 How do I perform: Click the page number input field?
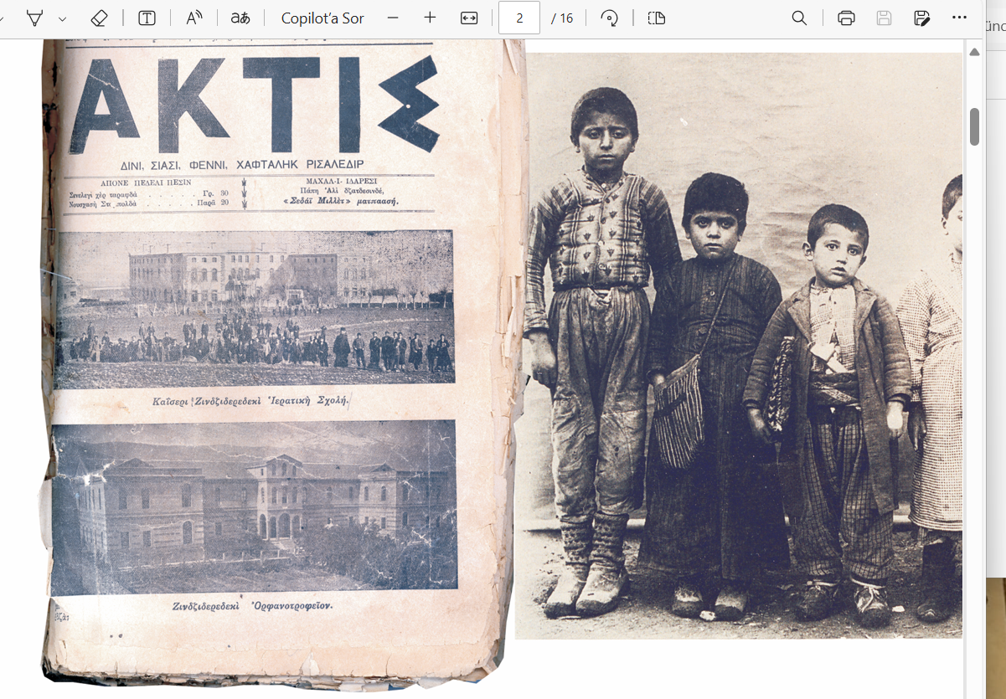tap(518, 18)
